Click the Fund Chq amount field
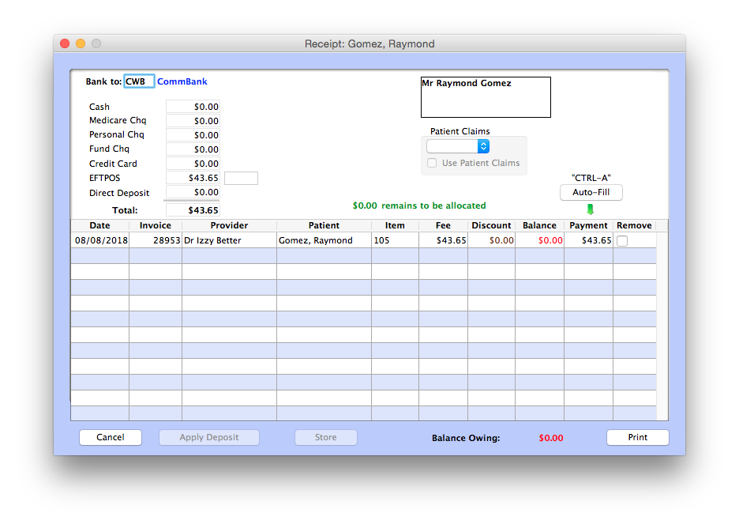 [192, 149]
